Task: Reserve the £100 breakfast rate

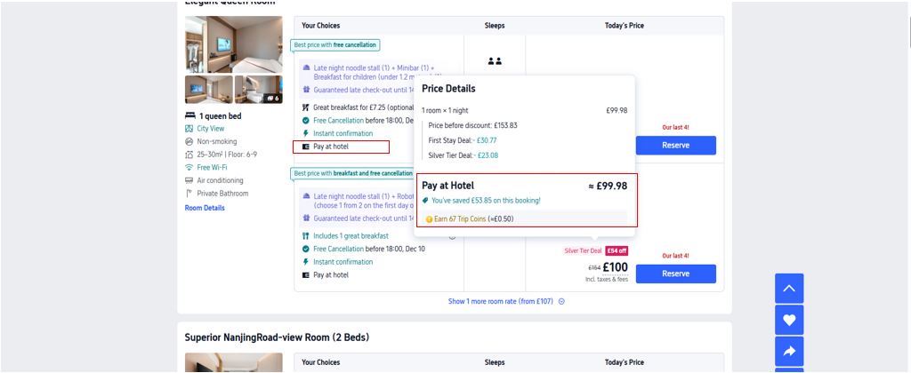Action: pyautogui.click(x=675, y=274)
